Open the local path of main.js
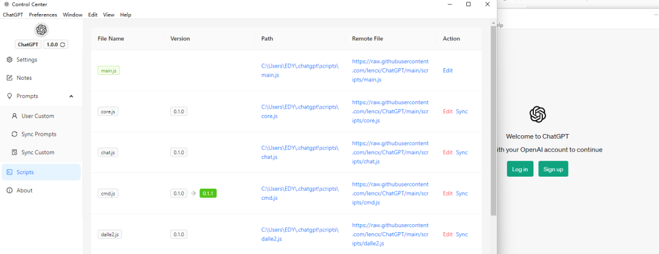 300,71
